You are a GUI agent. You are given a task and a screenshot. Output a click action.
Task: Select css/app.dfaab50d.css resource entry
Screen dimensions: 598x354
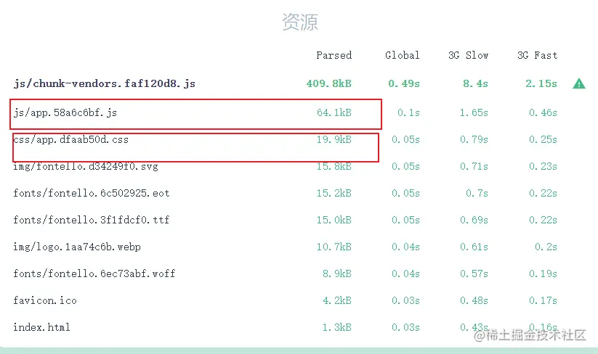[x=70, y=139]
